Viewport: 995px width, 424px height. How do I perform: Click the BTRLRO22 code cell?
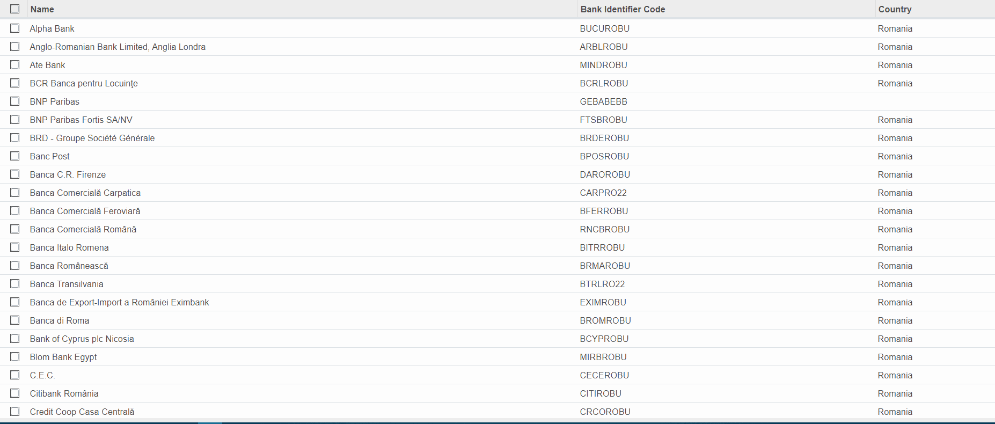[x=603, y=284]
